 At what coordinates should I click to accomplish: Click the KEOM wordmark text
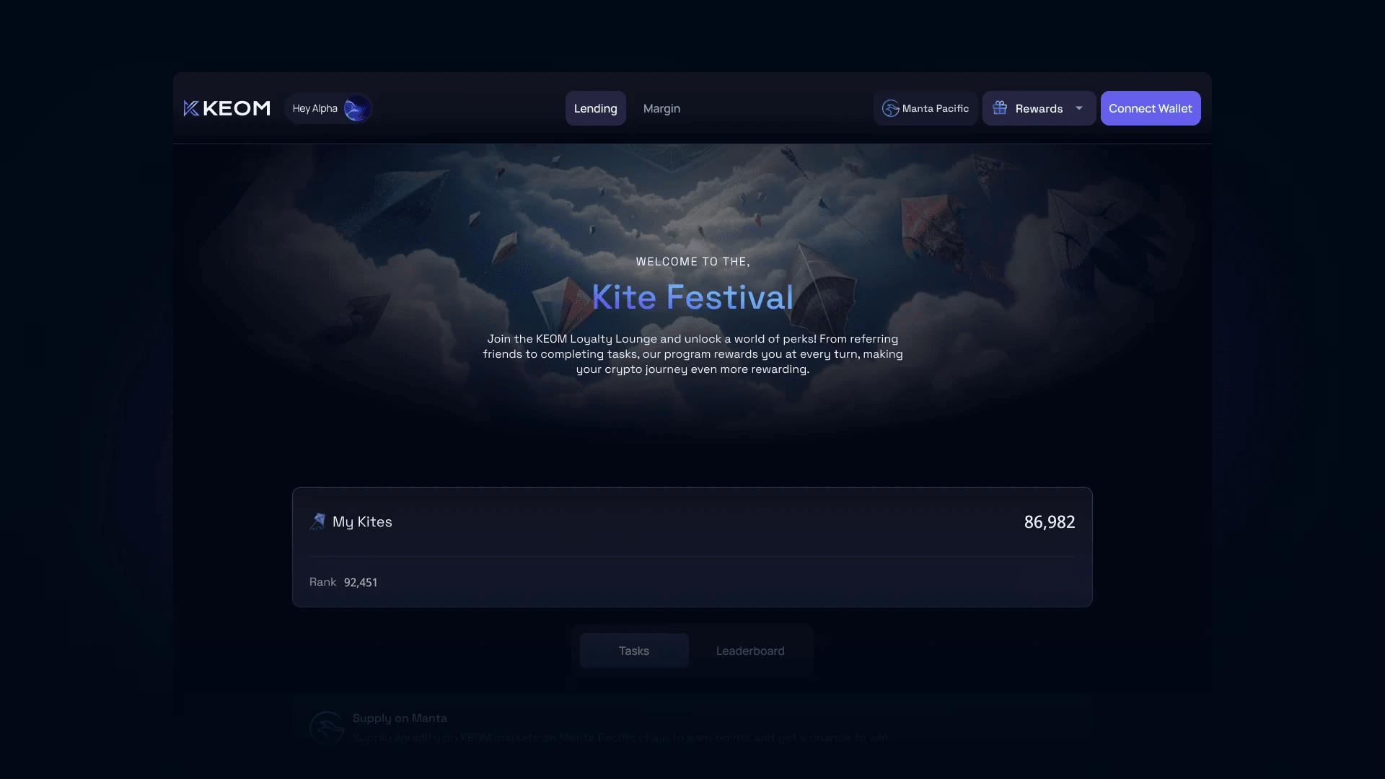click(237, 108)
